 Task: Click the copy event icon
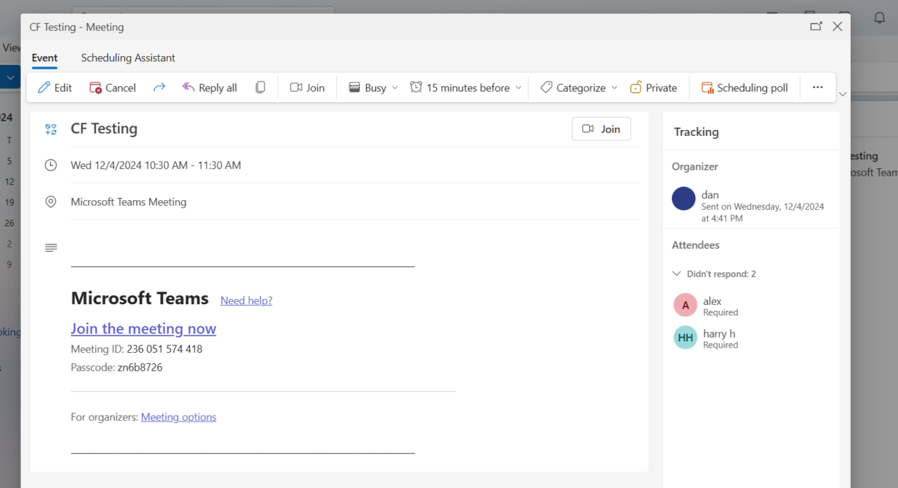[260, 87]
